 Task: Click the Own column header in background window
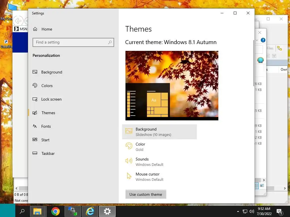pos(283,70)
